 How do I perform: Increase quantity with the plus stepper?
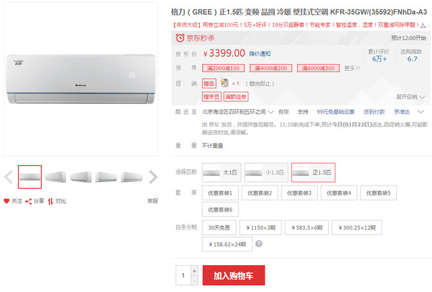tap(194, 271)
